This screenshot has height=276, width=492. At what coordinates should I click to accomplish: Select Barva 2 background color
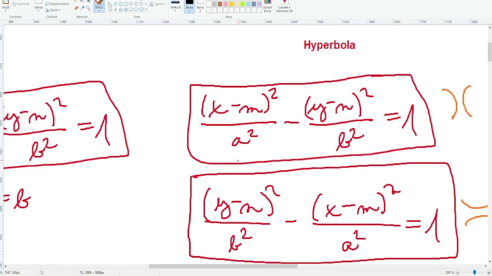(200, 7)
